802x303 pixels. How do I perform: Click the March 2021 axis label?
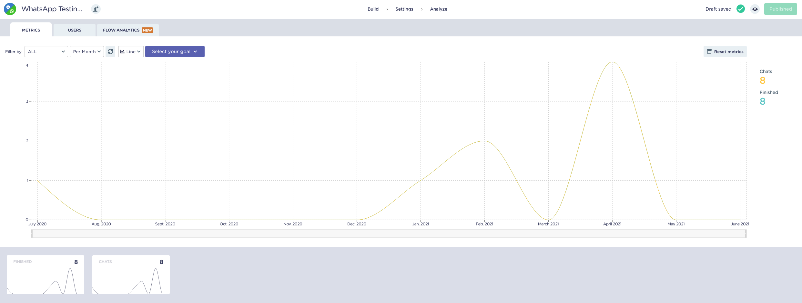click(x=548, y=224)
